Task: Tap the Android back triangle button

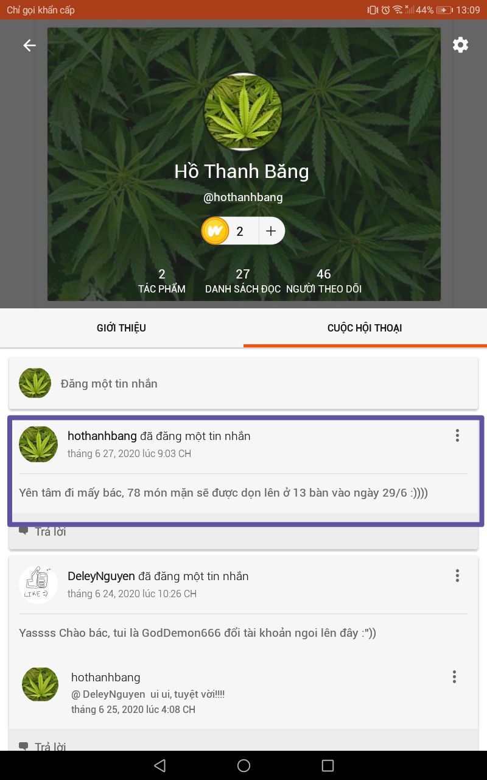Action: (x=159, y=765)
